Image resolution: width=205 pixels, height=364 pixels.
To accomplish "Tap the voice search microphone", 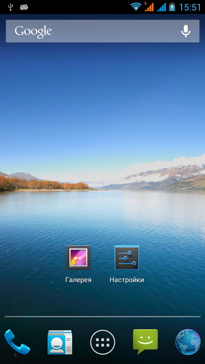I will (186, 31).
